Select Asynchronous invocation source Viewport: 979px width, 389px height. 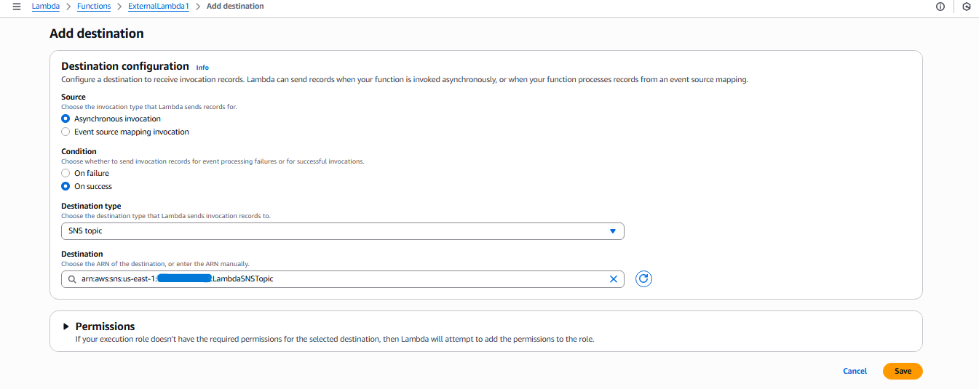[x=66, y=119]
